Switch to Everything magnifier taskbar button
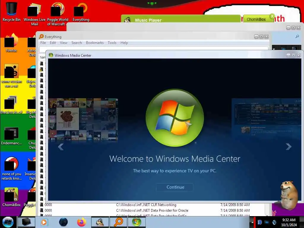 tap(118, 222)
